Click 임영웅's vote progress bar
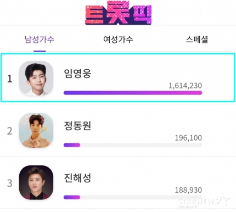Screen dimensions: 236x212 point(133,93)
